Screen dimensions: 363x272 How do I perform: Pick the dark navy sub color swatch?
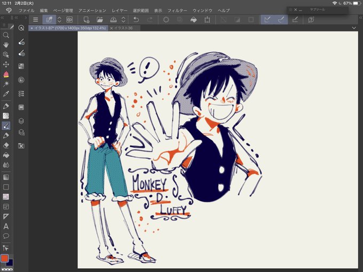(11, 263)
